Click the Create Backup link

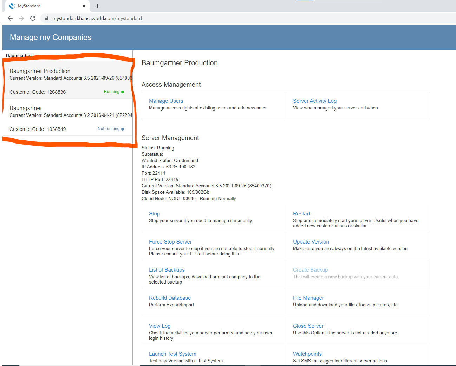[x=310, y=270]
